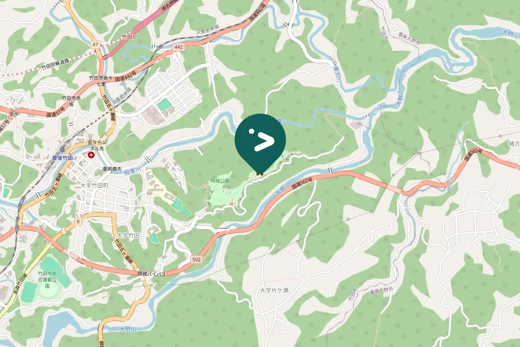Click the 大字竹田町 district label
The height and width of the screenshot is (347, 520).
coord(95,185)
